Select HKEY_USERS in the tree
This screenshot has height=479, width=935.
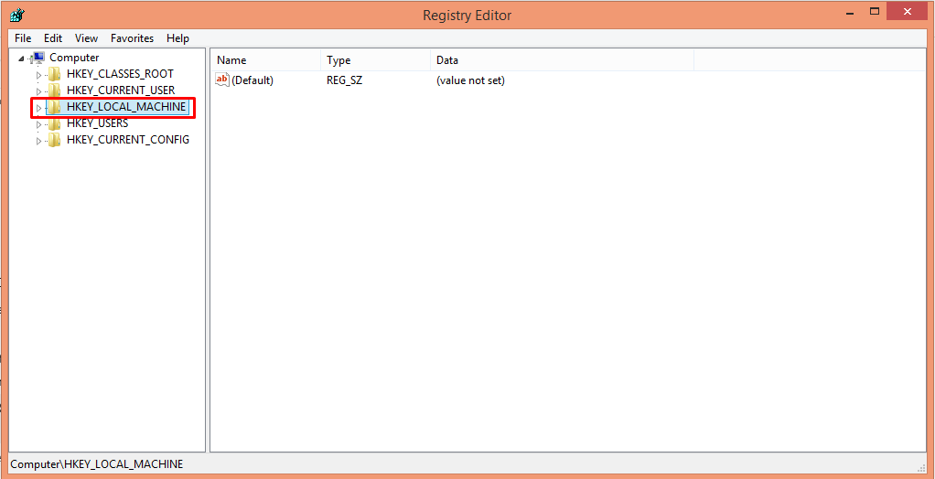[x=97, y=123]
